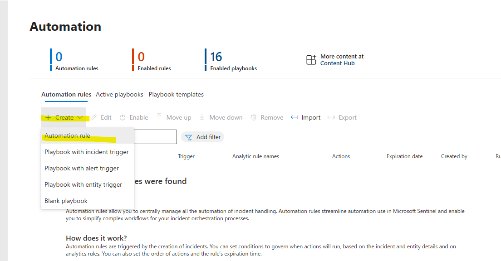Collapse the Create dropdown chevron

[80, 118]
